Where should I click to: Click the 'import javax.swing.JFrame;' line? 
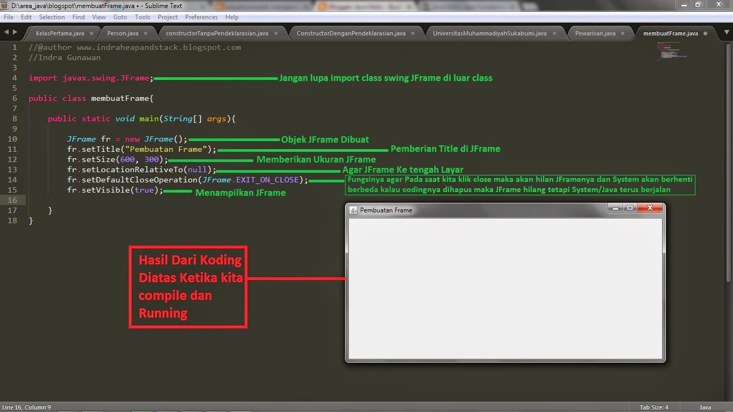91,78
